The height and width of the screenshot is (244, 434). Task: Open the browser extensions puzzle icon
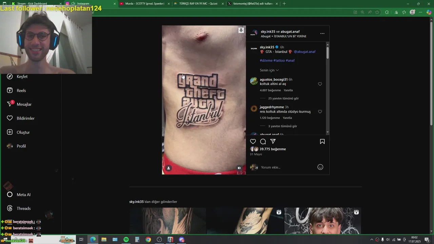coord(387,12)
